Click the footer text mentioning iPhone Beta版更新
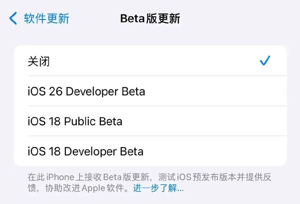This screenshot has width=300, height=204. [129, 177]
